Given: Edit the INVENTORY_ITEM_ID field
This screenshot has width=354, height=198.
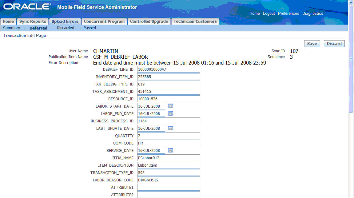Looking at the screenshot, I should (169, 77).
